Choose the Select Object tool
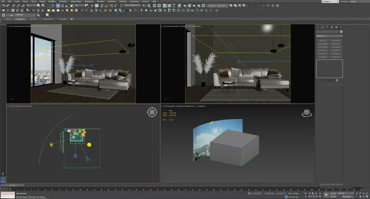This screenshot has height=199, width=370. tap(39, 6)
